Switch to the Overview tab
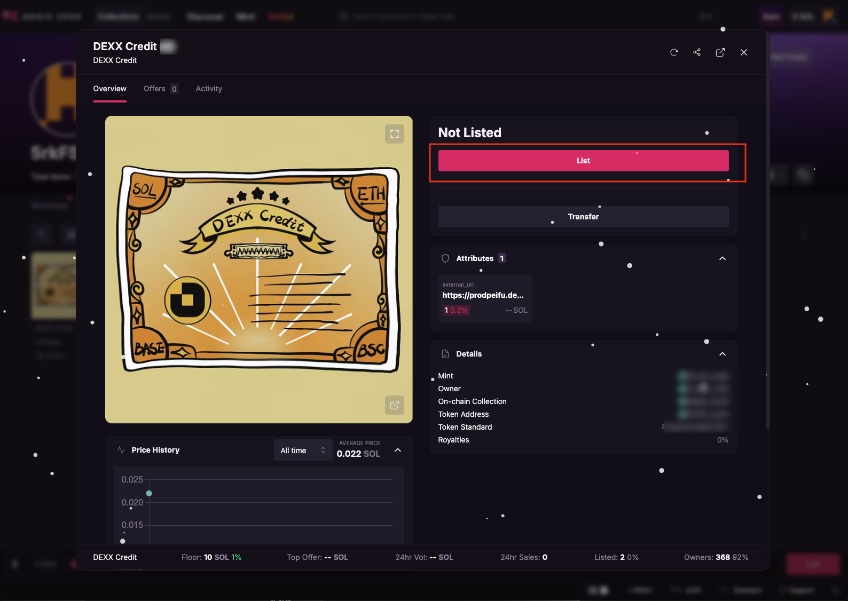This screenshot has width=848, height=601. 110,89
